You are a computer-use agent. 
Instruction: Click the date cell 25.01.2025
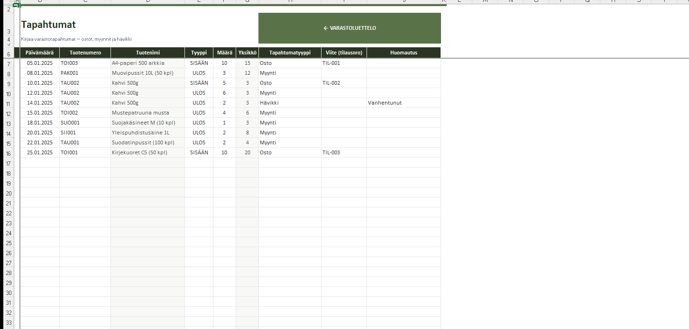tap(40, 152)
